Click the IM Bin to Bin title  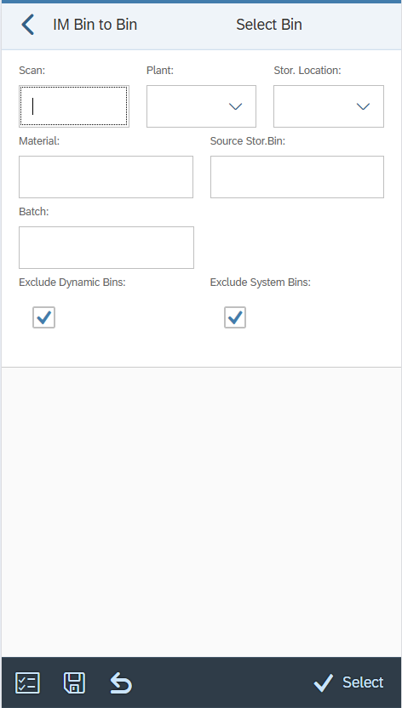(x=95, y=25)
